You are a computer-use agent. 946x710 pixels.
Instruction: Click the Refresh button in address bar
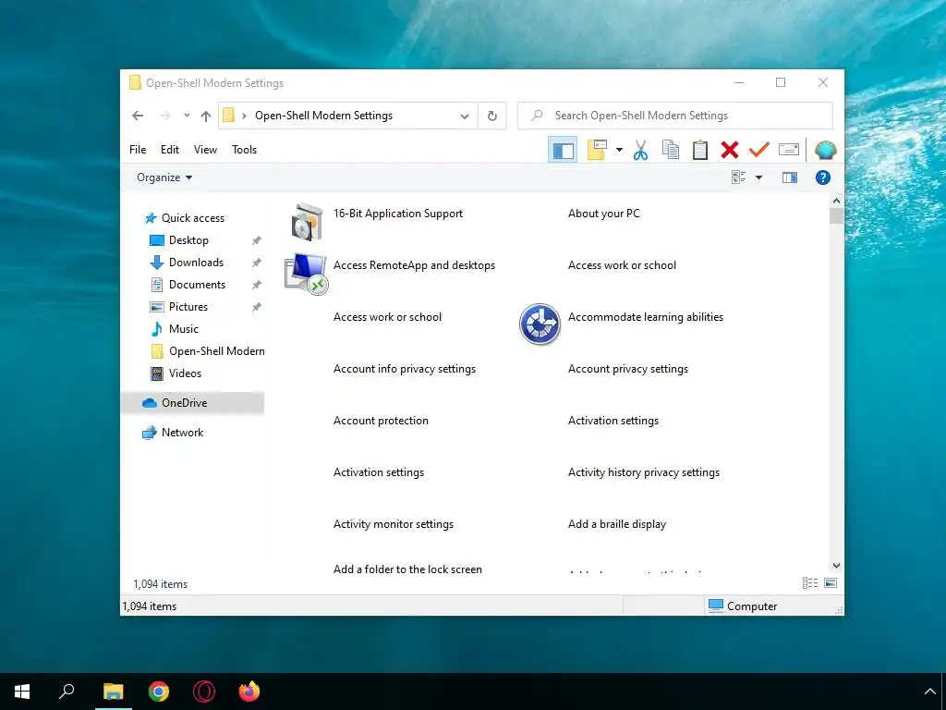[x=492, y=116]
